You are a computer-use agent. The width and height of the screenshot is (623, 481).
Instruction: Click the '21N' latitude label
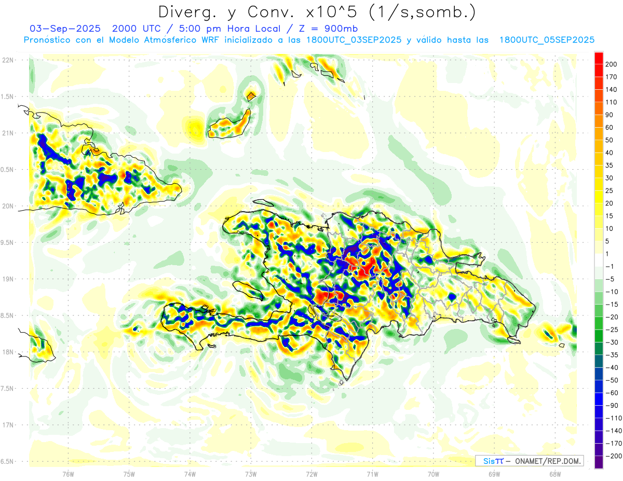7,133
